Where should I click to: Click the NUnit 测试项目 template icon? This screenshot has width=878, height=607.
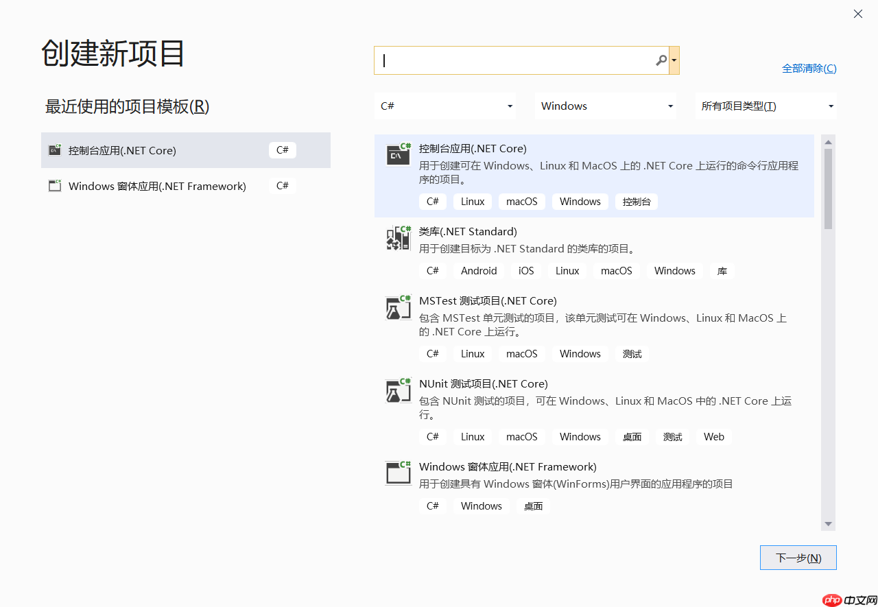[398, 390]
